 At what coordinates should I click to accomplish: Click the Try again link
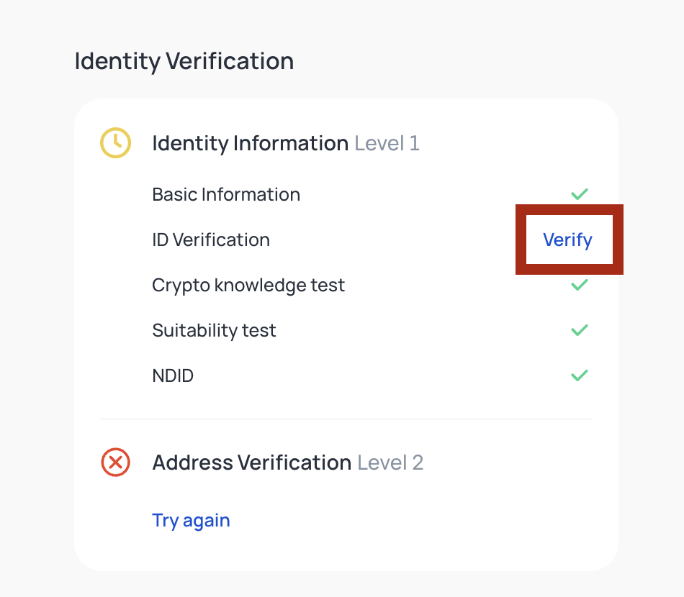tap(191, 520)
